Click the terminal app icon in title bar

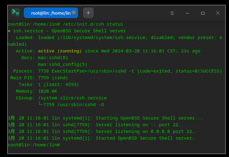pyautogui.click(x=16, y=13)
